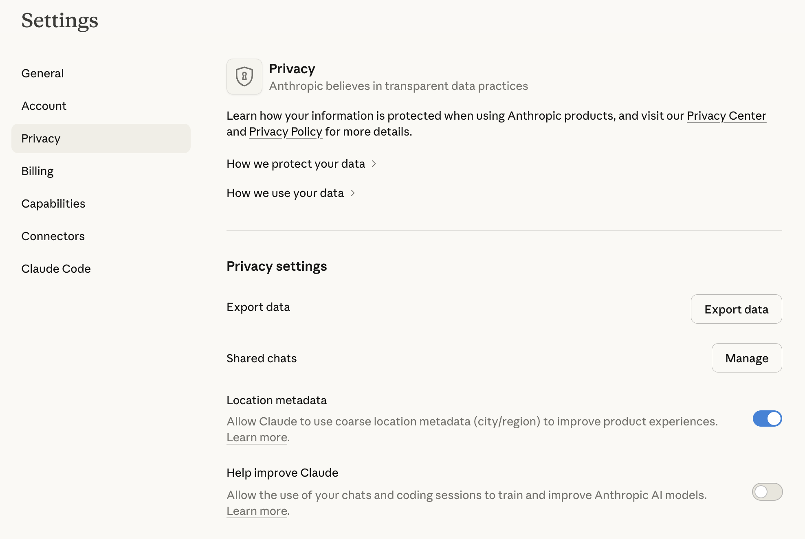805x539 pixels.
Task: Expand How we protect your data
Action: coord(296,164)
